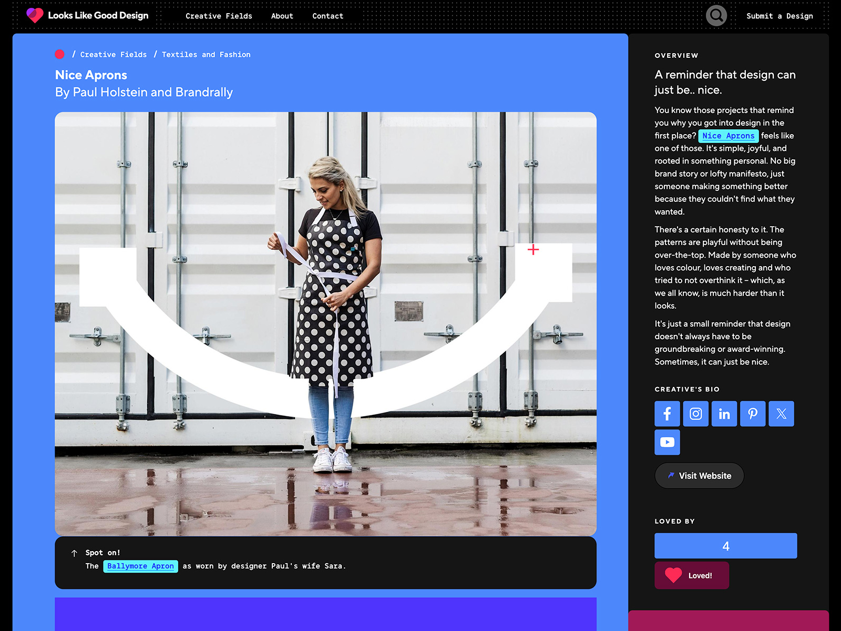Follow the Ballymore Apron link
The image size is (841, 631).
(140, 566)
